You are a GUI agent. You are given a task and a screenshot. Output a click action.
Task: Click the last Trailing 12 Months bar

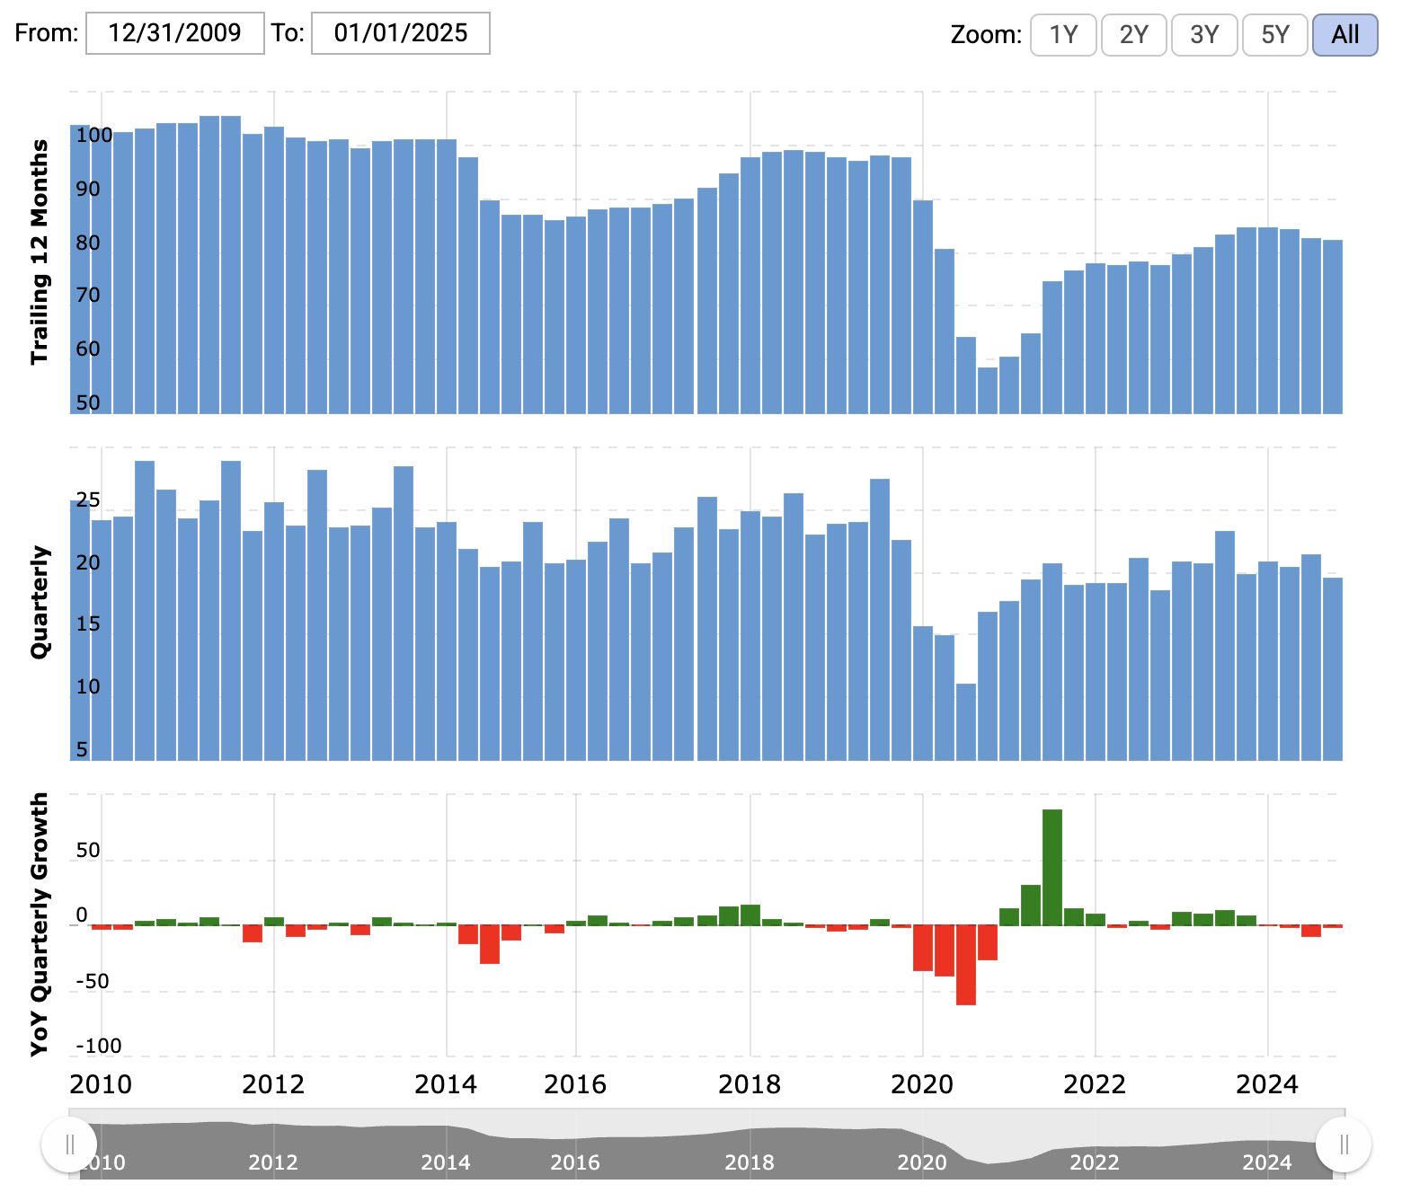click(1333, 327)
